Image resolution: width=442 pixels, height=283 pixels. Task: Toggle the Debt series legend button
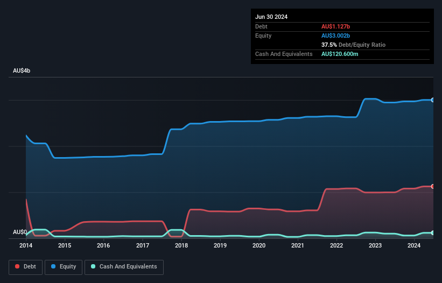[26, 267]
